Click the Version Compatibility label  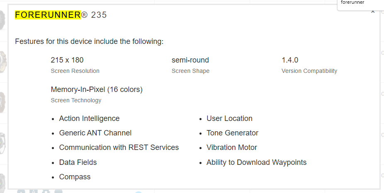click(x=309, y=71)
